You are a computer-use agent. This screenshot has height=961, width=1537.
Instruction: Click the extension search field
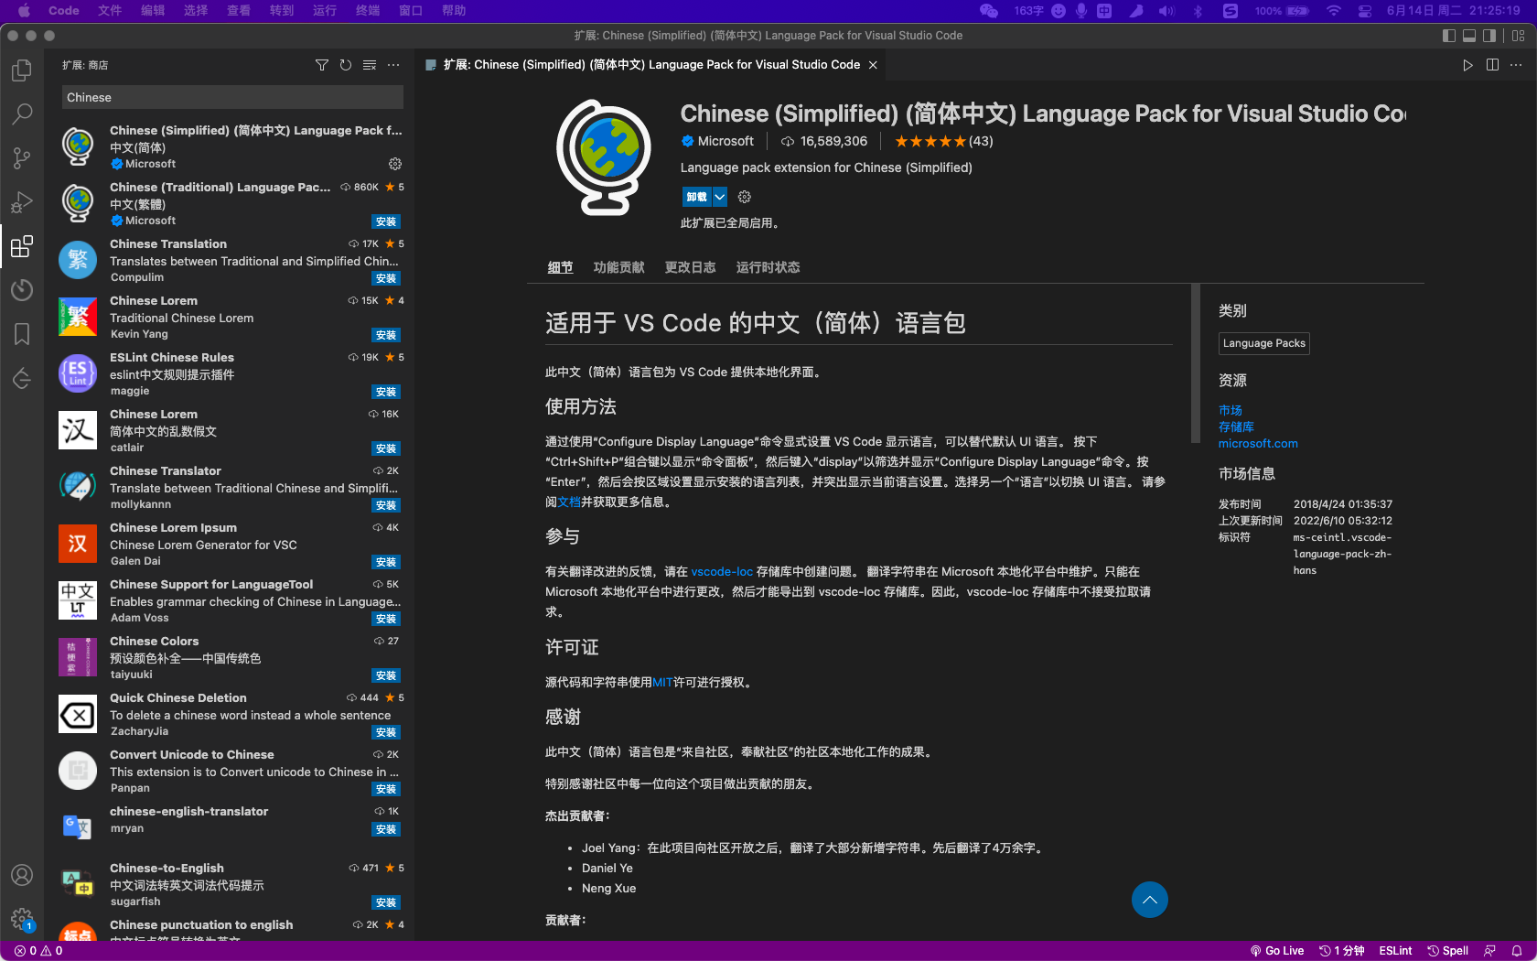232,97
